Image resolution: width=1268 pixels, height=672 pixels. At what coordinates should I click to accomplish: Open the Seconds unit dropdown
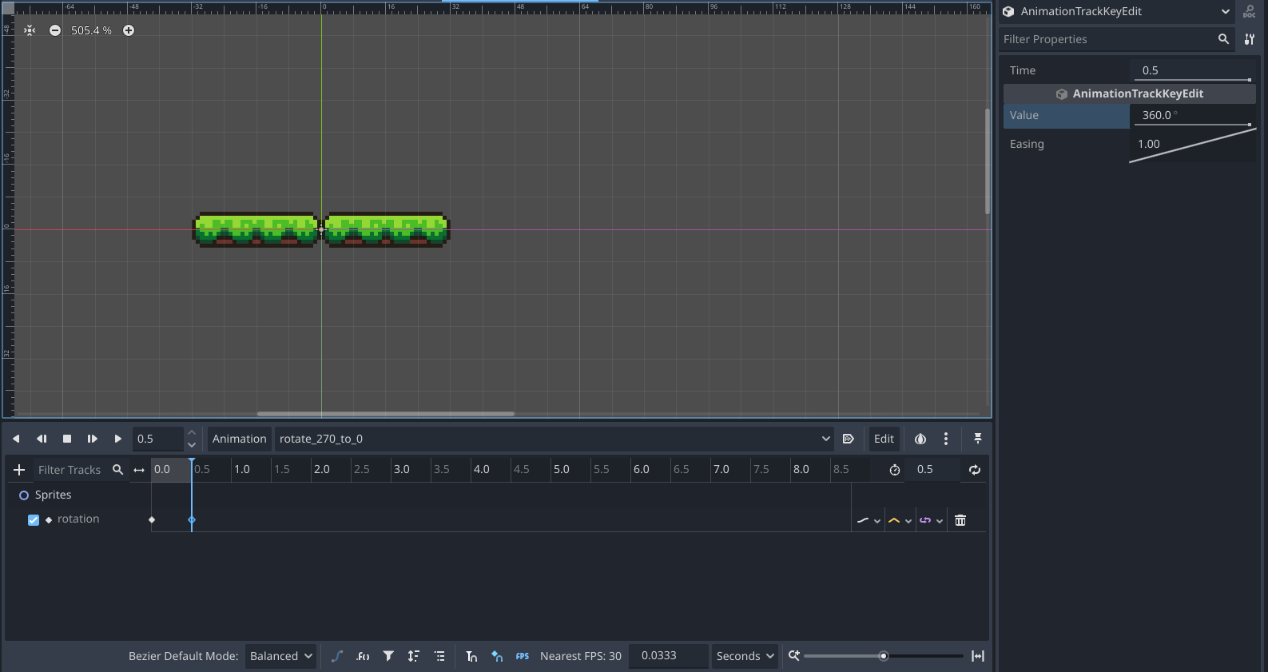(x=745, y=656)
